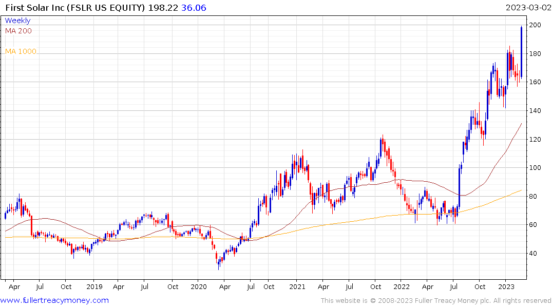Click the date 2023-03-02
The image size is (552, 308).
[x=528, y=8]
